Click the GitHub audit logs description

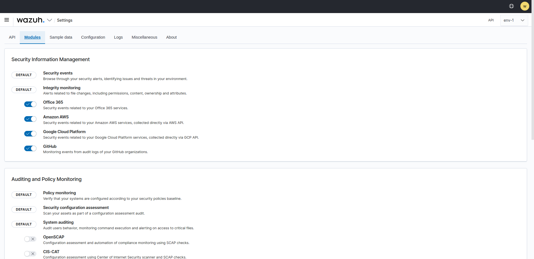pyautogui.click(x=95, y=152)
